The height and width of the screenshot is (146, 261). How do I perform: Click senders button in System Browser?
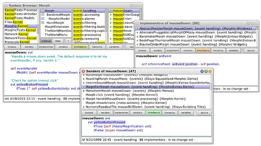click(29, 47)
